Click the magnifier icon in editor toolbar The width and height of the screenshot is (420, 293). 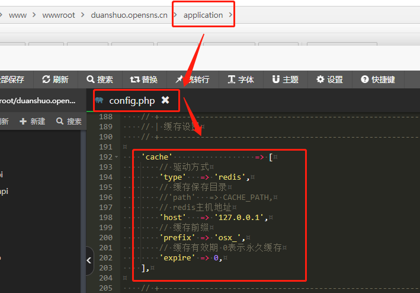(91, 79)
